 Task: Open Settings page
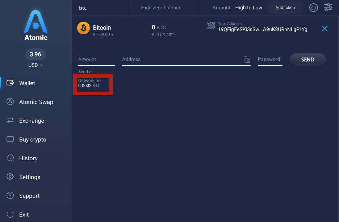(30, 177)
